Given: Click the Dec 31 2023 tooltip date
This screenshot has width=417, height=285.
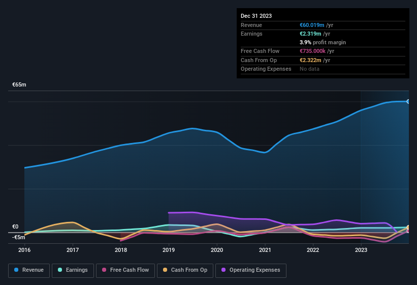Looking at the screenshot, I should tap(256, 16).
